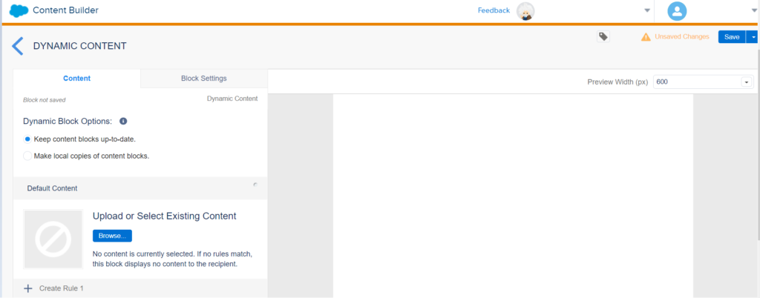Viewport: 760px width, 298px height.
Task: Select 'Make local copies of content blocks' option
Action: tap(28, 156)
